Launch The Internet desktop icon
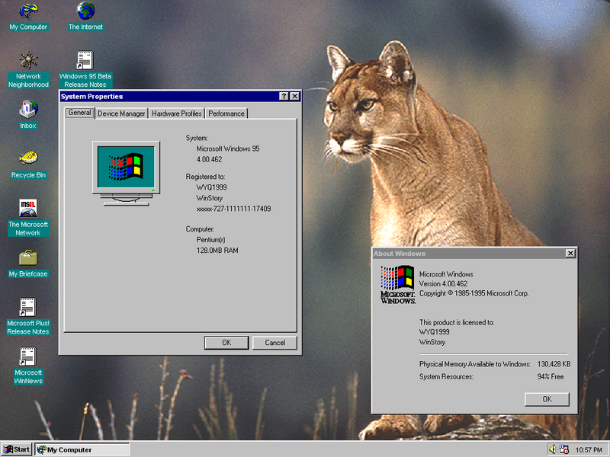 tap(85, 11)
